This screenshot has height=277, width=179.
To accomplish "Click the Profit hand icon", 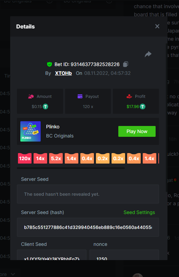I will [x=129, y=96].
